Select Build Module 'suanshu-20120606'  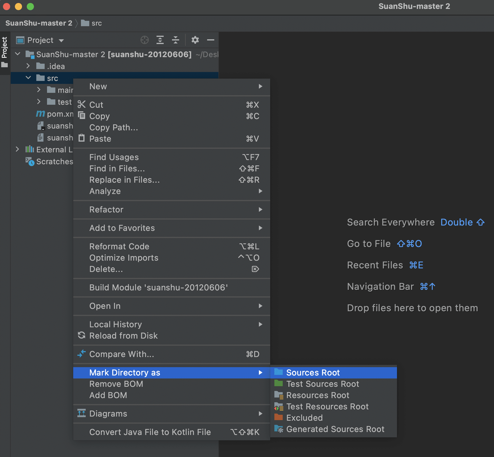[172, 287]
